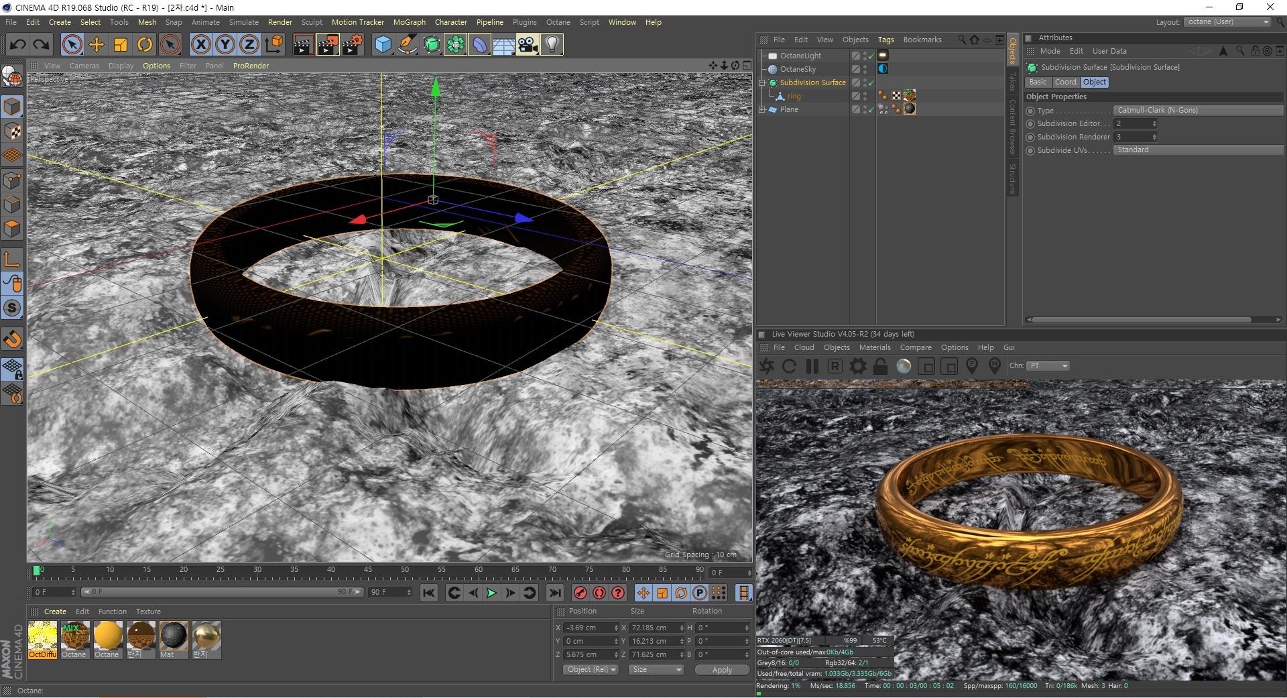Toggle Y axis lock
The image size is (1287, 698).
225,45
